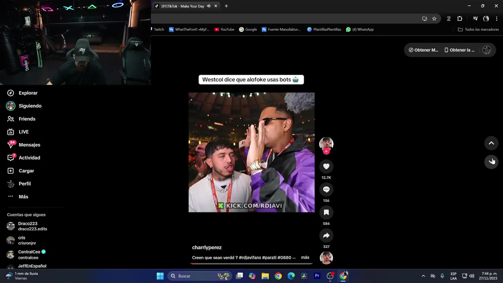Open the YouTube bookmark
Viewport: 503px width, 283px height.
(x=224, y=29)
